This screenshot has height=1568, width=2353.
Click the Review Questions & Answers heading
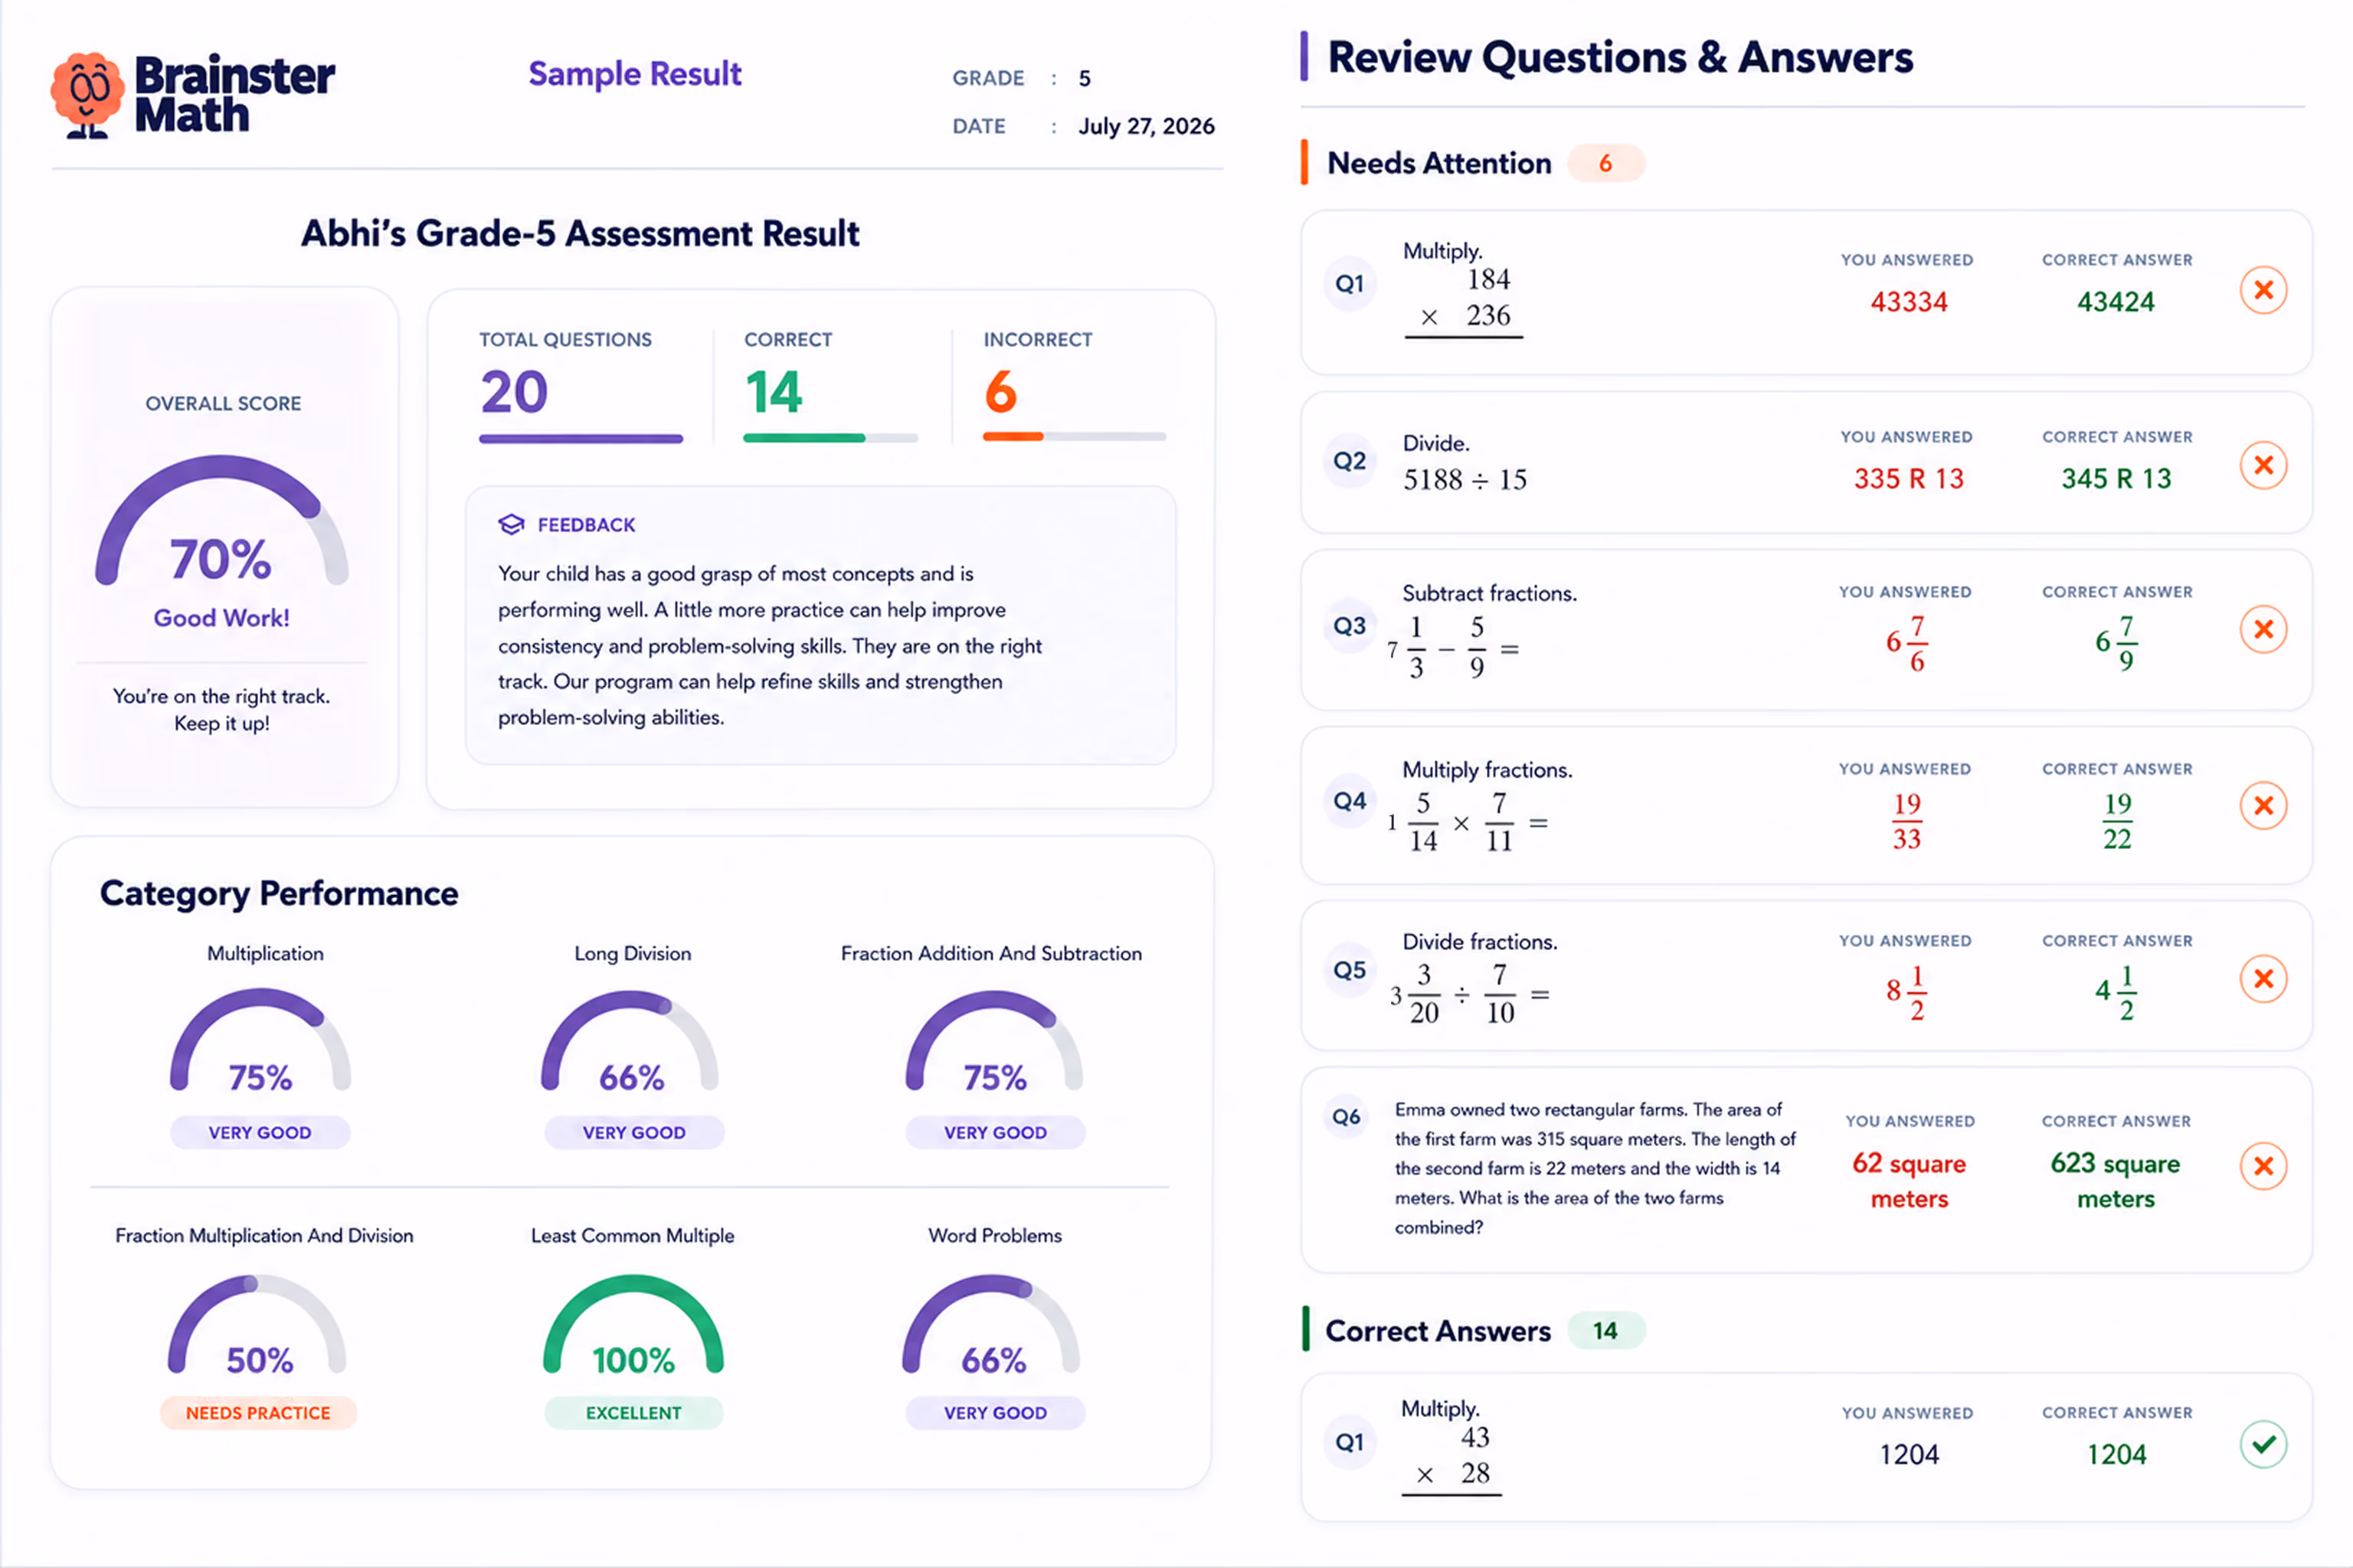click(1620, 57)
